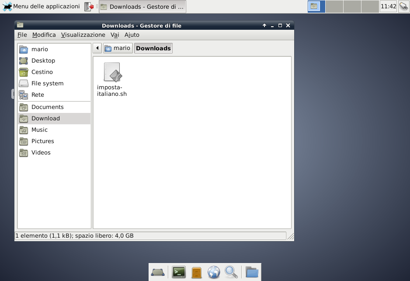Click the Downloads path bar button
The image size is (410, 281).
click(153, 48)
